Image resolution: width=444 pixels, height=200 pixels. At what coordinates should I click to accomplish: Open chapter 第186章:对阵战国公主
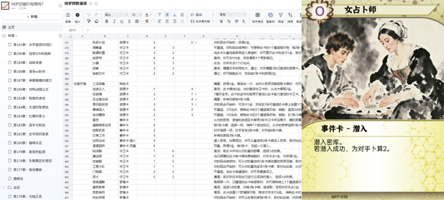(x=31, y=89)
